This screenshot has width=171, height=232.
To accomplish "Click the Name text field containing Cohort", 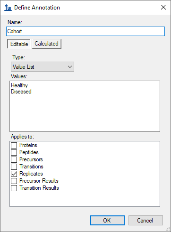I will click(x=85, y=31).
